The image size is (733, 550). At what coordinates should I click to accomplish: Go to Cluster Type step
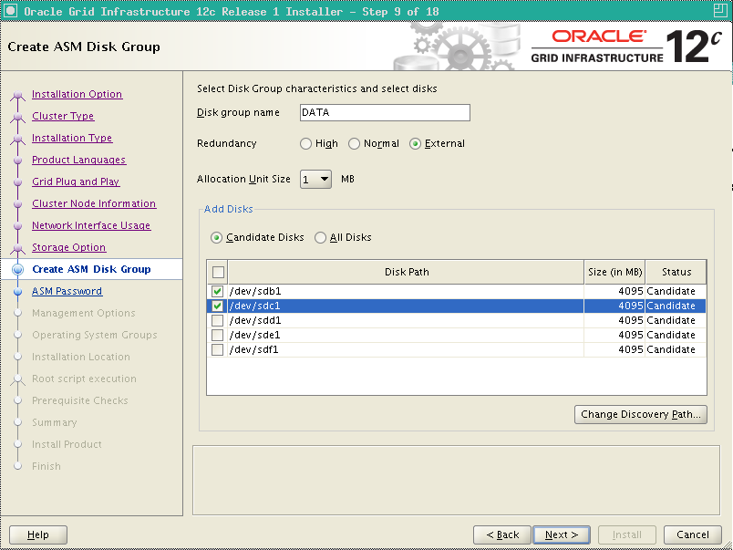[x=63, y=116]
